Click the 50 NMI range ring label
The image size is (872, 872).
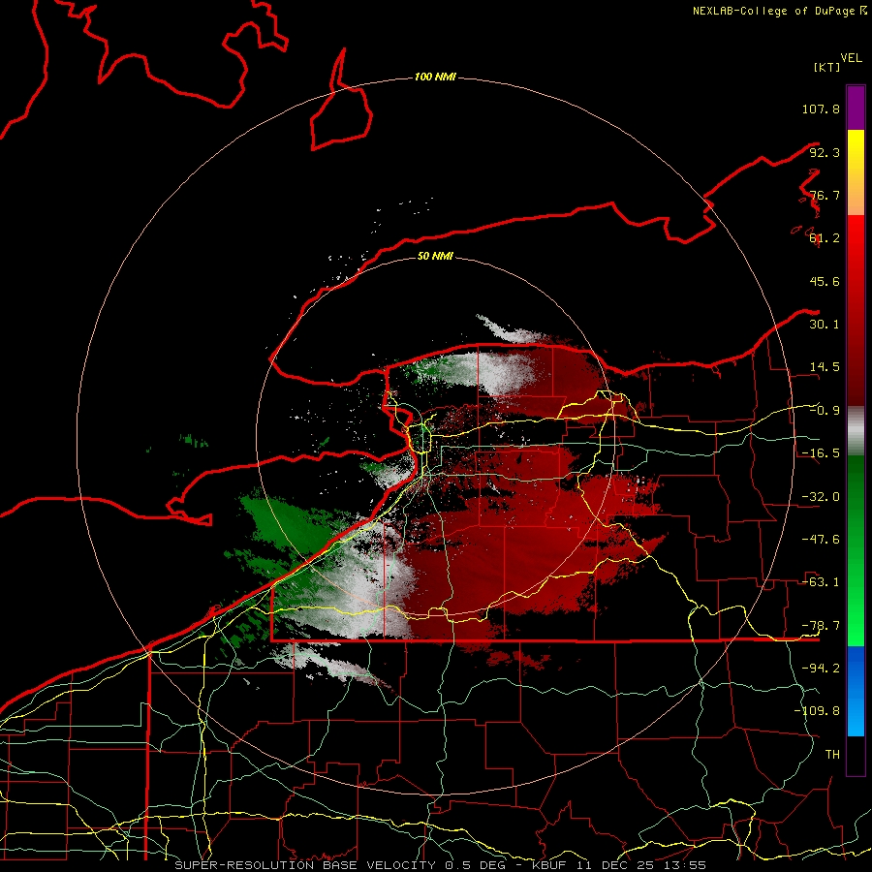click(x=435, y=256)
